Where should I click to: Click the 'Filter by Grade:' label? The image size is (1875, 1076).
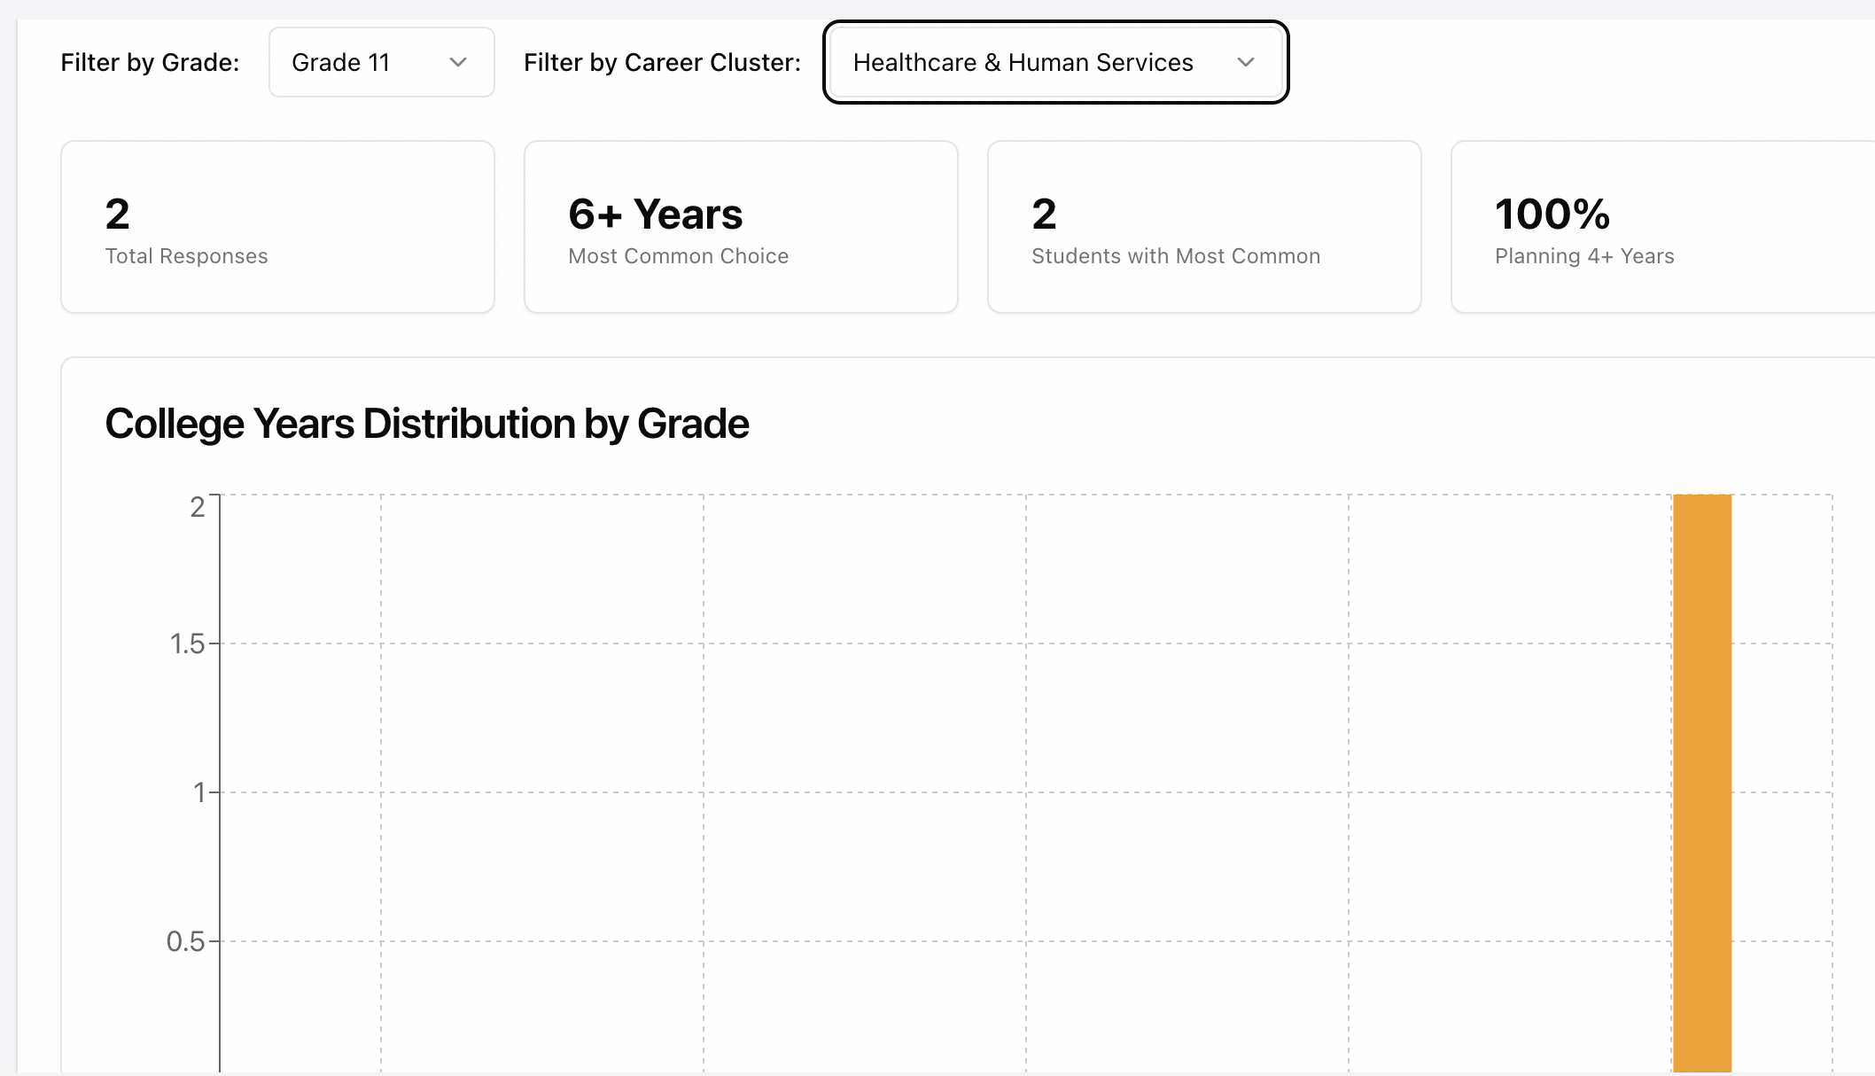point(150,62)
